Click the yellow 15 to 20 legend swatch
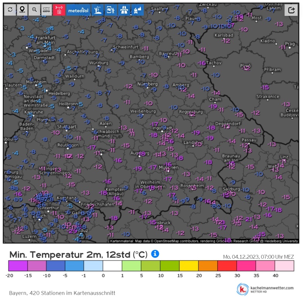 (x=189, y=265)
